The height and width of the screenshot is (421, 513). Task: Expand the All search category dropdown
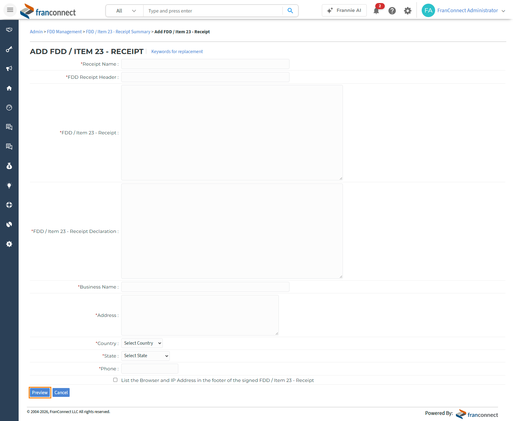tap(125, 11)
